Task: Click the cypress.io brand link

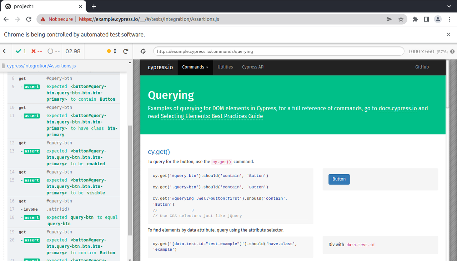Action: (x=160, y=67)
